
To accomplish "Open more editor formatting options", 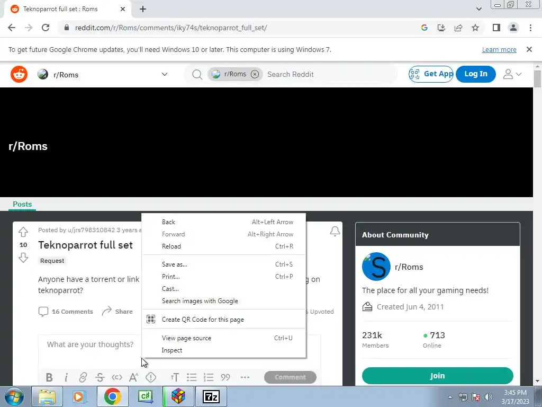I will [245, 377].
